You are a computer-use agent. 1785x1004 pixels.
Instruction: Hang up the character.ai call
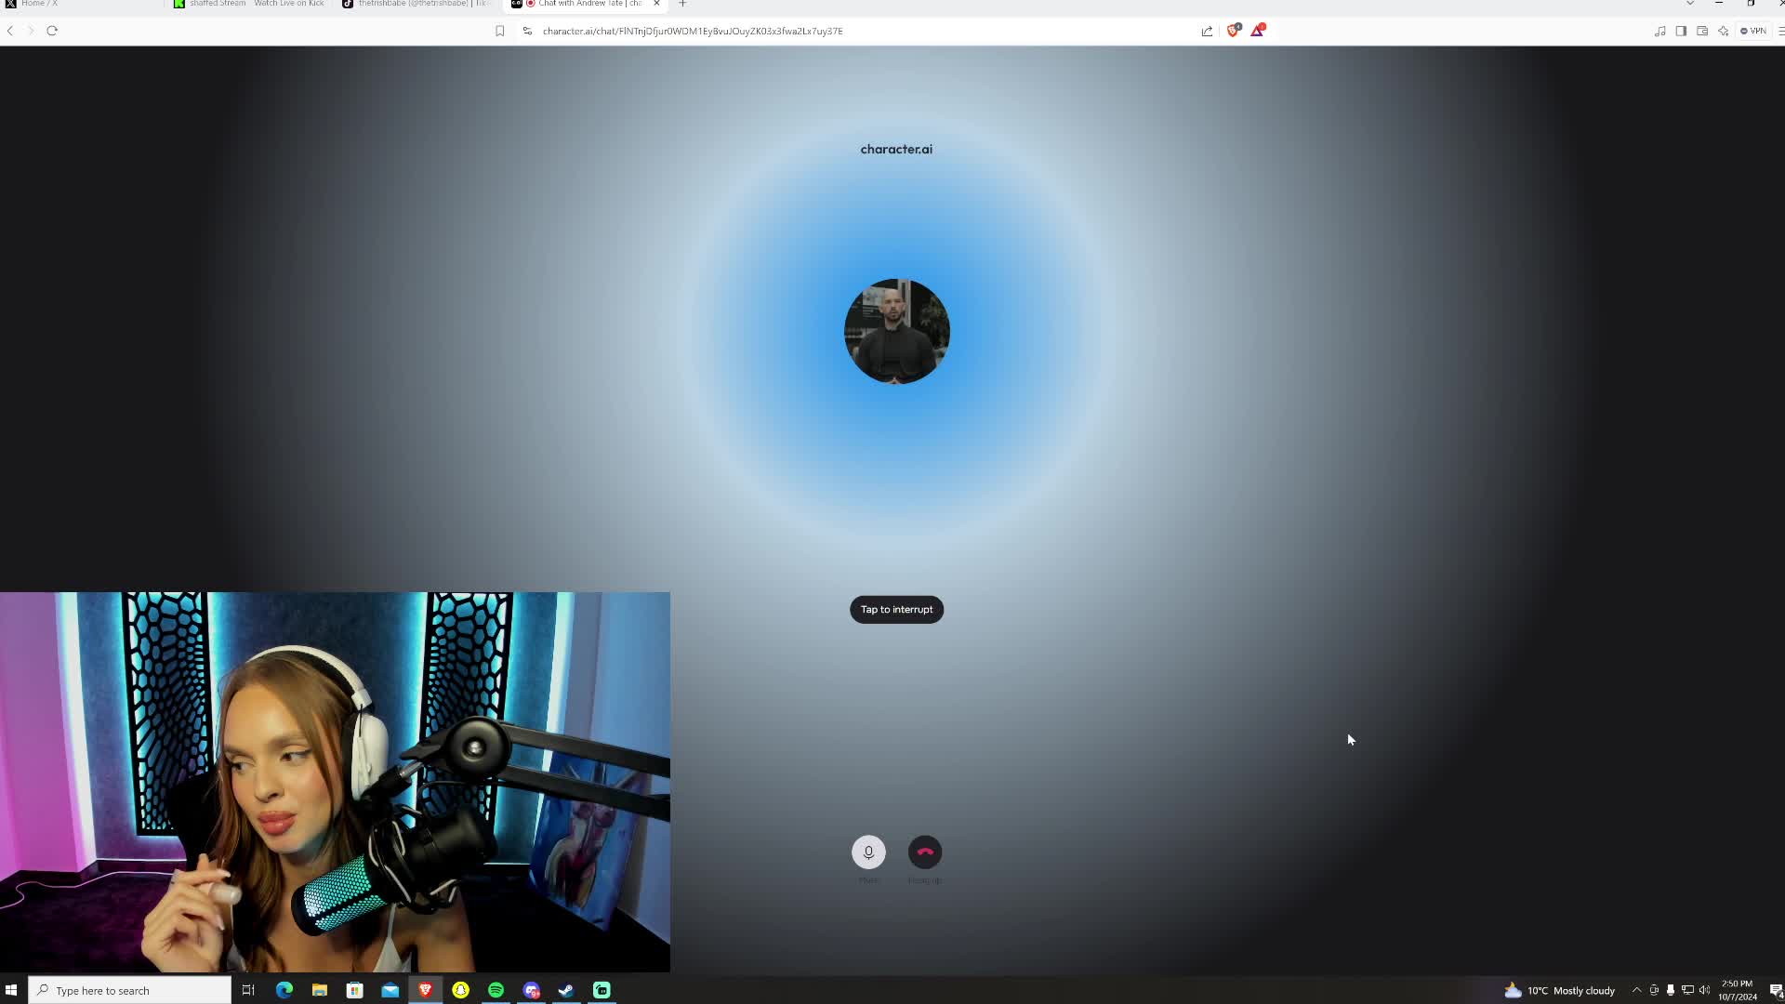(924, 852)
